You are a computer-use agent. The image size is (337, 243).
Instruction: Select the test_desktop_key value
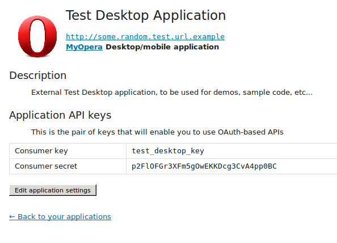[167, 151]
